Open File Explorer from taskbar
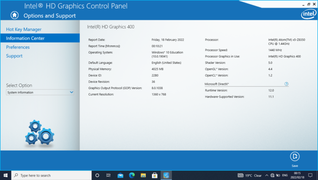318x180 pixels. coord(144,175)
